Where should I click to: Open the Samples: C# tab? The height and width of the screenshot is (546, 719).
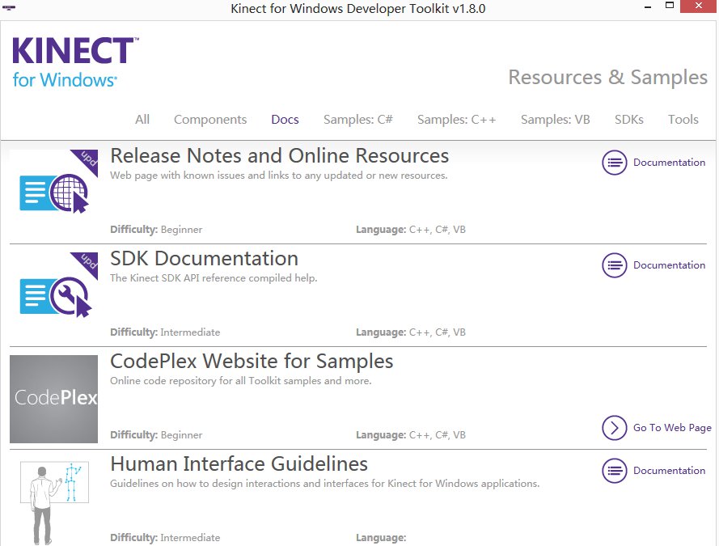coord(357,119)
